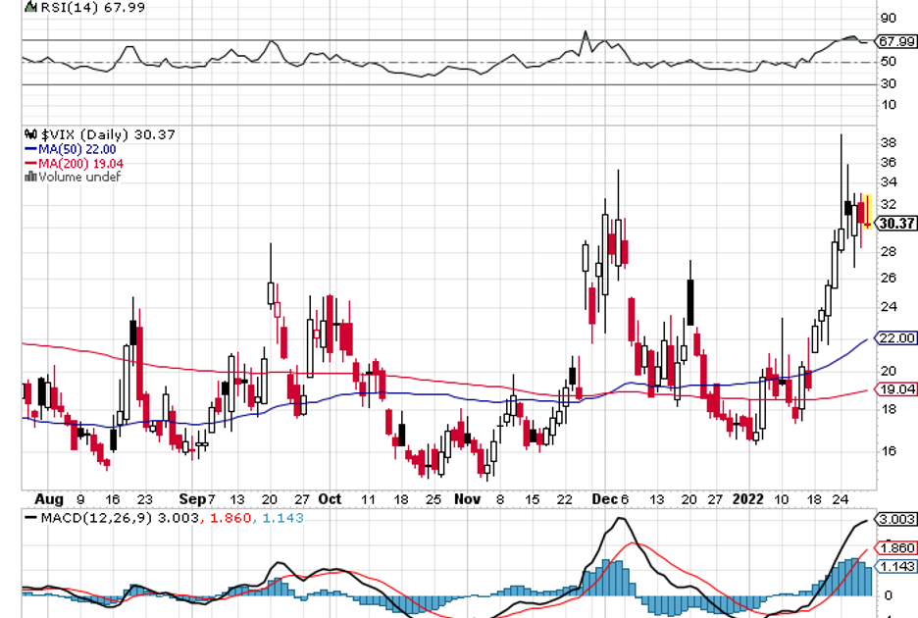Click the 30.37 current price tag

tap(897, 224)
